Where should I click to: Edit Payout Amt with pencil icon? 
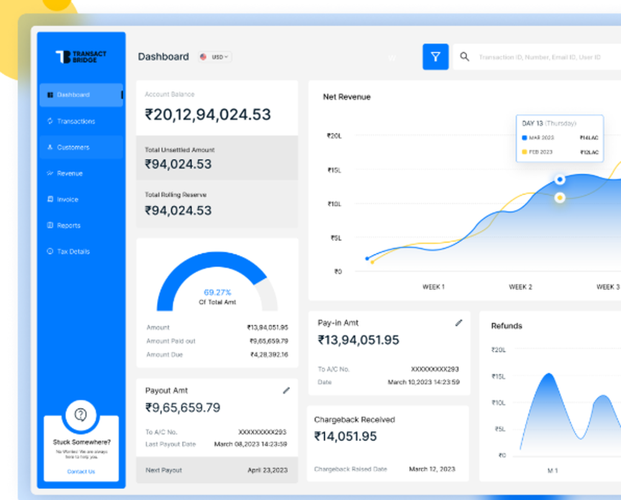pyautogui.click(x=286, y=390)
